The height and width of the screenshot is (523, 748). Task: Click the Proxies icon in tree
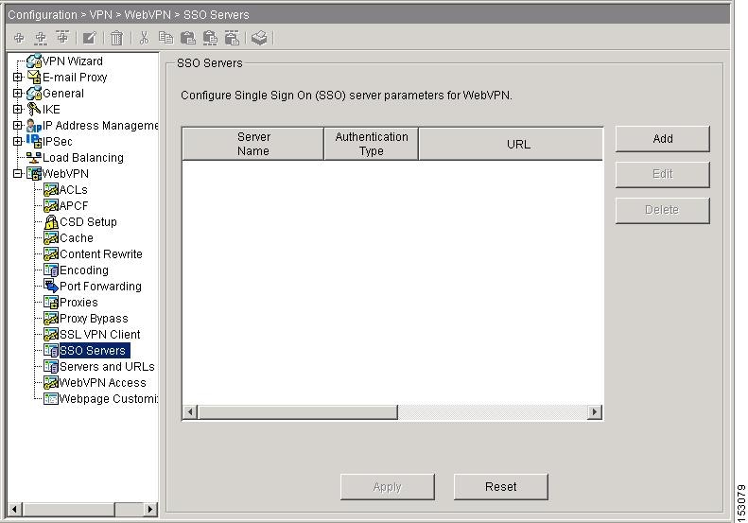pos(50,302)
